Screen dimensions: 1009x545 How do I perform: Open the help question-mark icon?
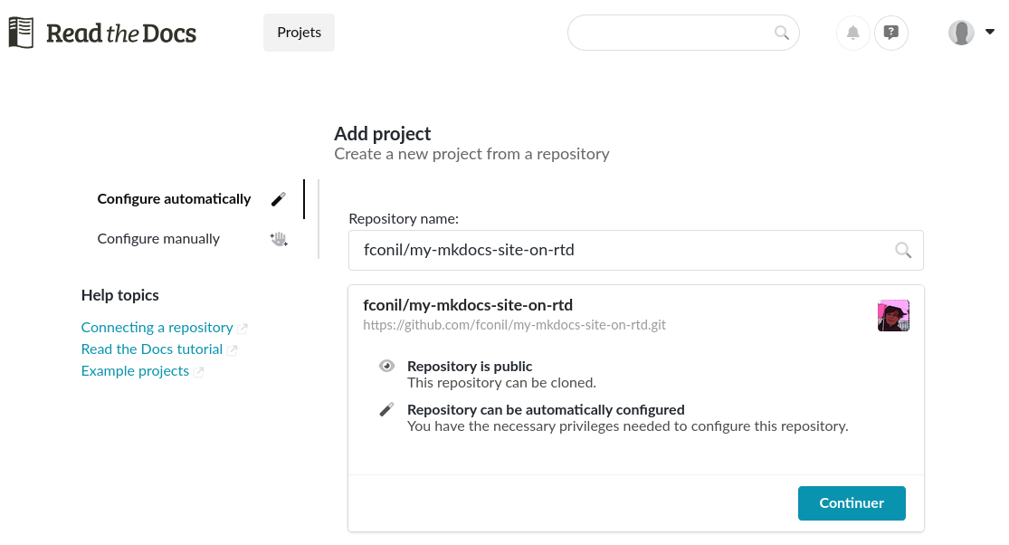891,33
